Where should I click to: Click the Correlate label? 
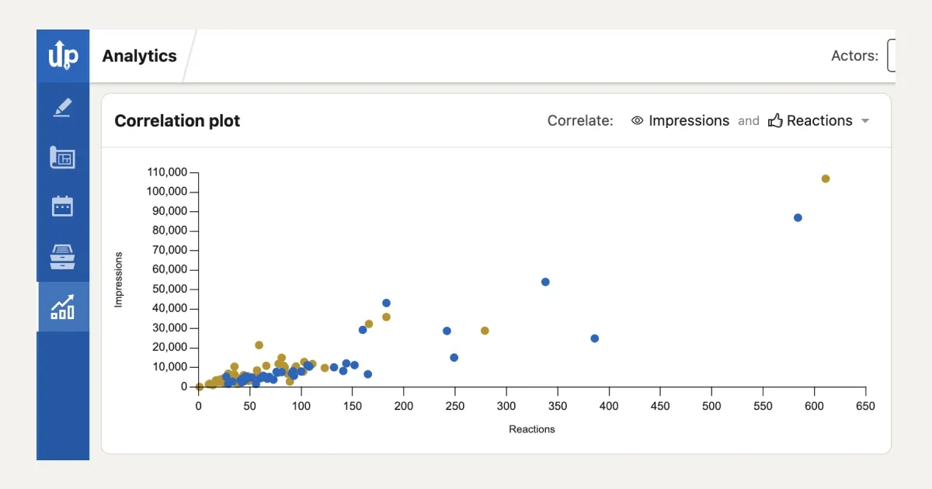coord(579,120)
